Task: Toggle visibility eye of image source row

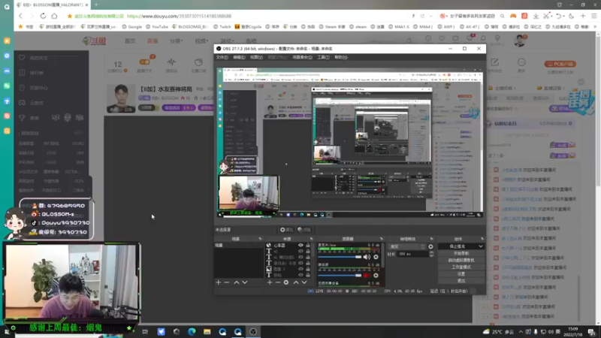Action: 301,269
